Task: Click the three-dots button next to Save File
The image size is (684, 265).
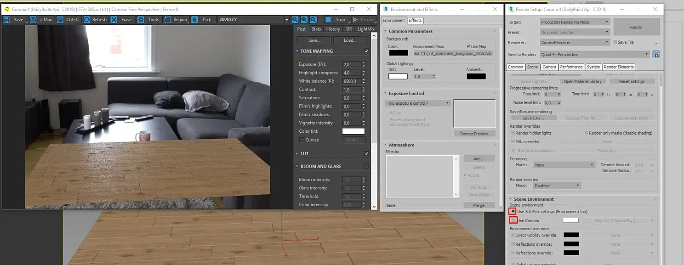Action: (656, 43)
